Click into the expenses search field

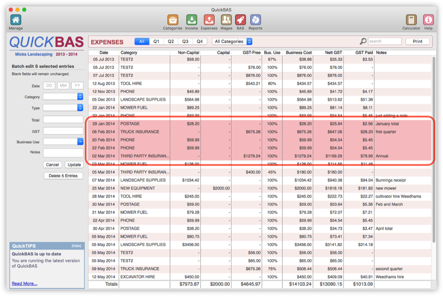384,41
